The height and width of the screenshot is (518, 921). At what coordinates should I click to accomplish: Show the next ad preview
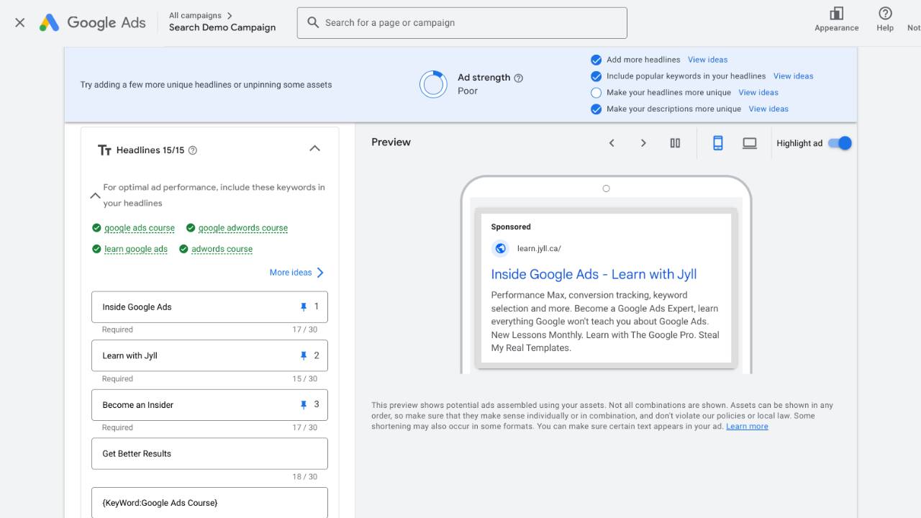coord(643,142)
